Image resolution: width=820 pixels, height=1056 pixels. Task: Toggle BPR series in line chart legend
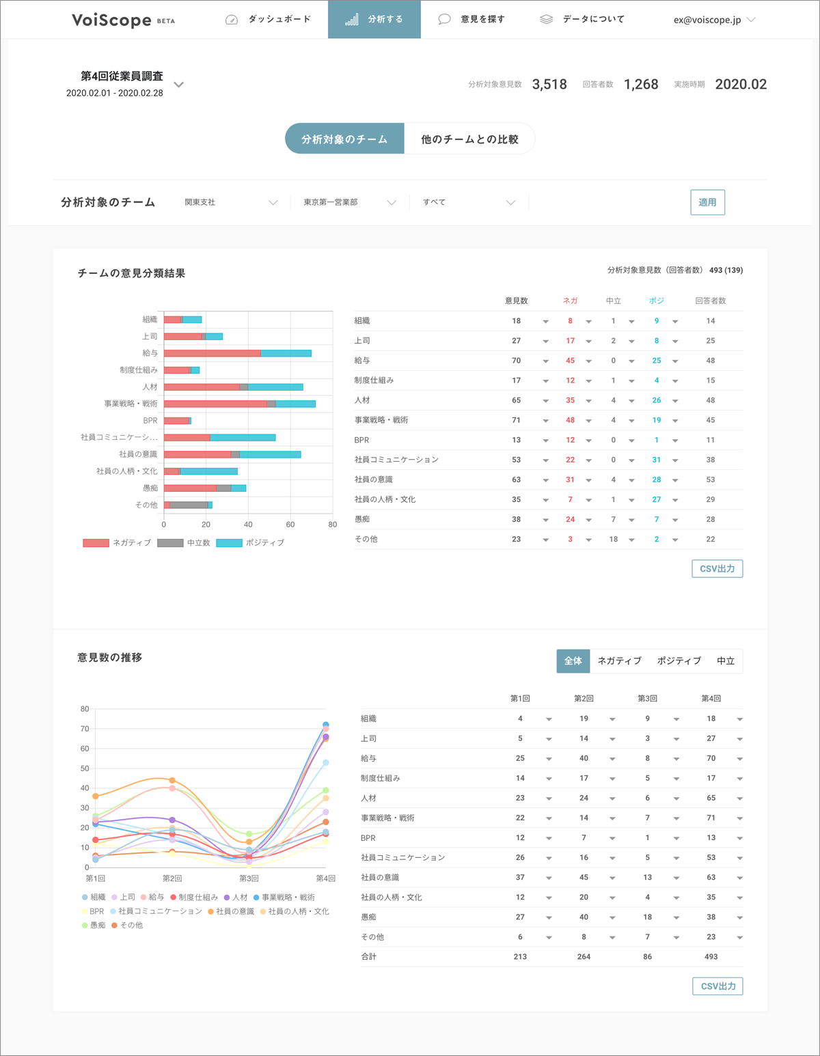93,911
